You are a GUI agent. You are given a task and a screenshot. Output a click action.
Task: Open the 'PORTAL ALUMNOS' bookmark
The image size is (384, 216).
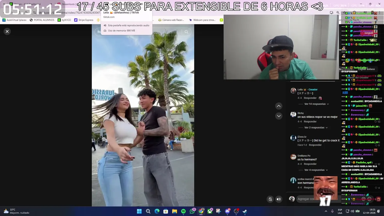(42, 20)
